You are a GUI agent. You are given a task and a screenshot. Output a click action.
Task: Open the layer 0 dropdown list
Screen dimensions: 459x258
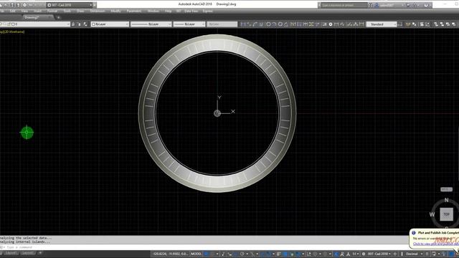click(35, 24)
